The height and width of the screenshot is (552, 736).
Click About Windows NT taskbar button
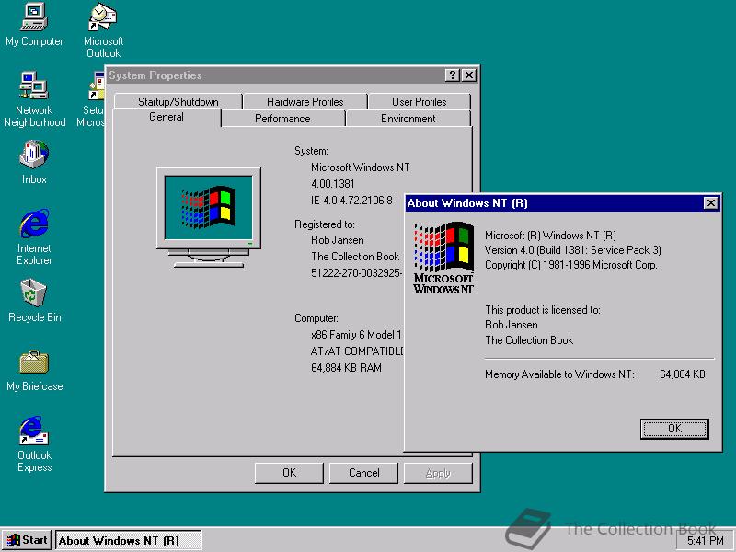click(129, 541)
